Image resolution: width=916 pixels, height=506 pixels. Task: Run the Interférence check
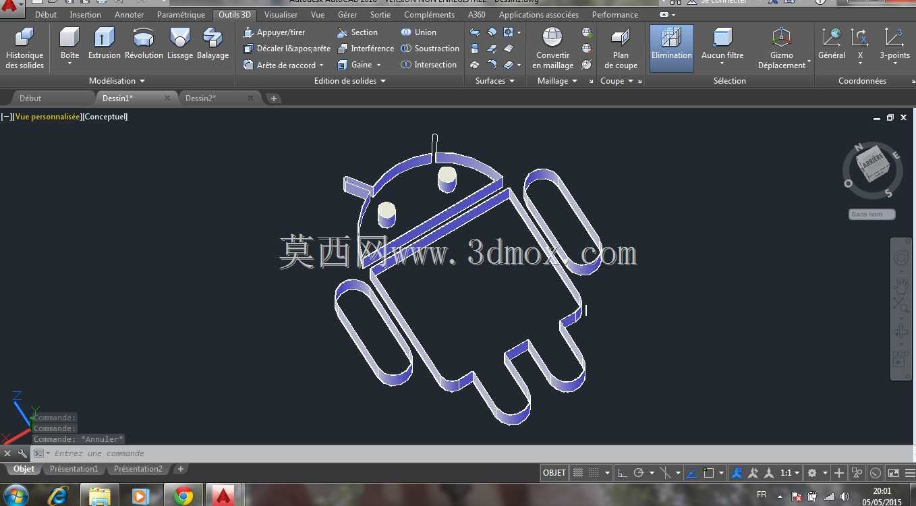[x=366, y=49]
